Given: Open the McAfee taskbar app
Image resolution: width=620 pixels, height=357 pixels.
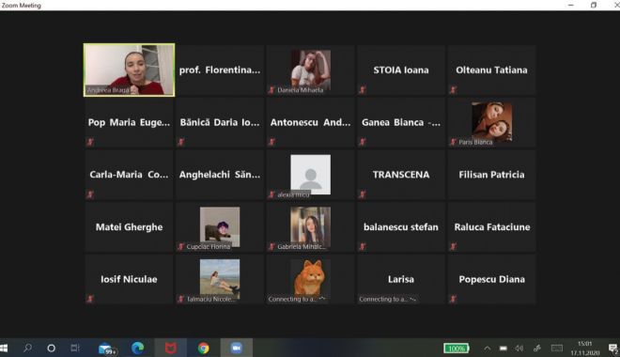Looking at the screenshot, I should click(171, 348).
